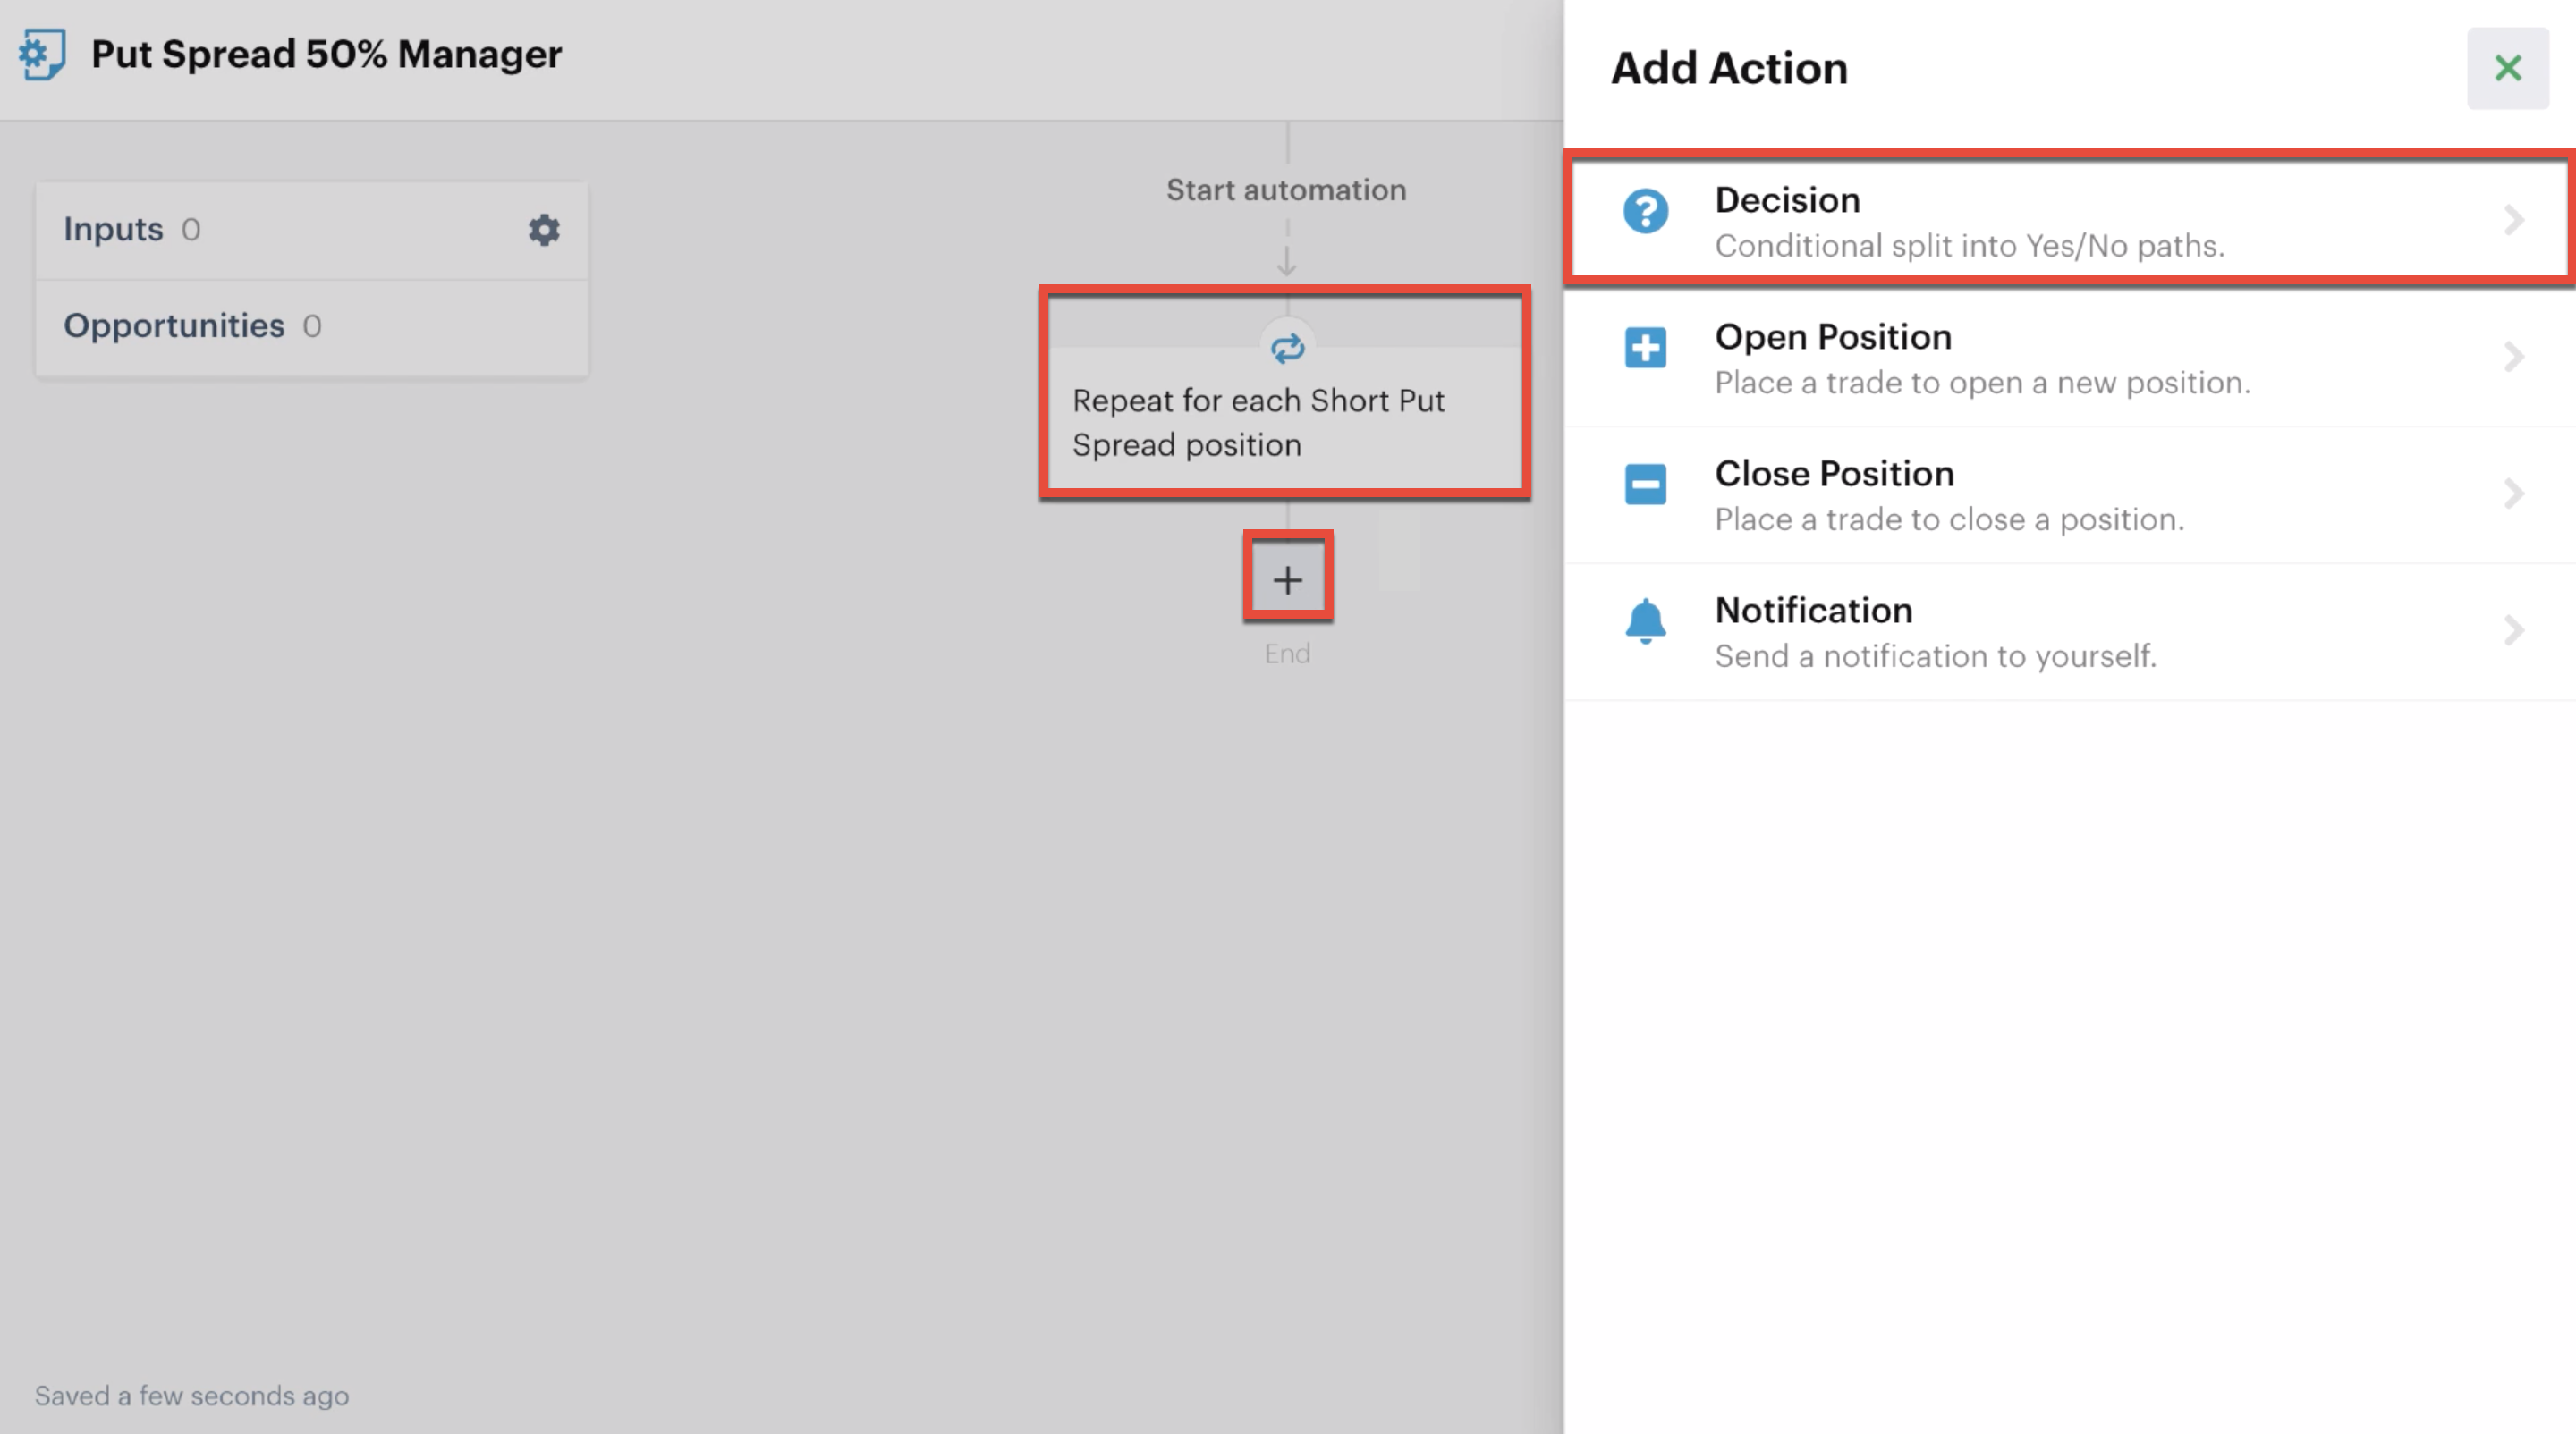
Task: Click the Opportunities count 0
Action: [312, 327]
